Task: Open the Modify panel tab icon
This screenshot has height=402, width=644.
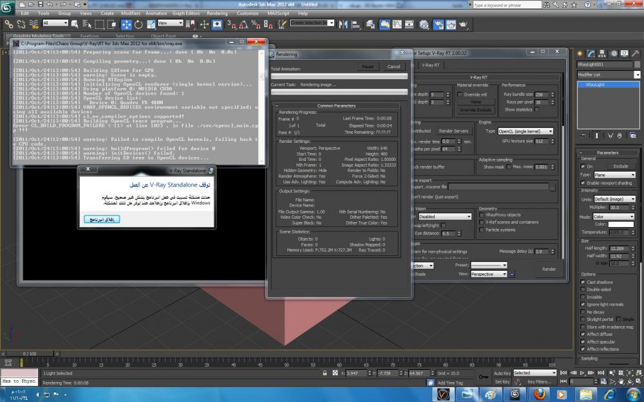Action: tap(591, 53)
